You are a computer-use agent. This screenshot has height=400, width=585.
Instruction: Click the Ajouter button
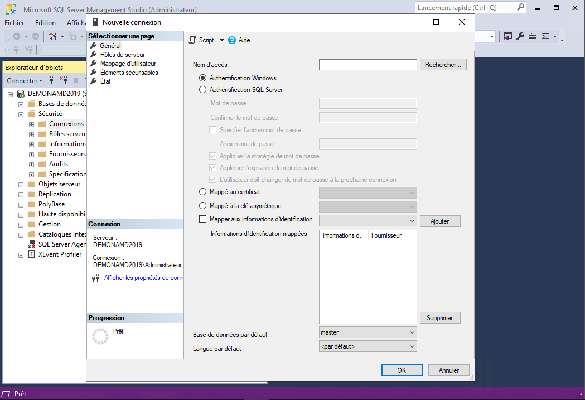coord(440,221)
